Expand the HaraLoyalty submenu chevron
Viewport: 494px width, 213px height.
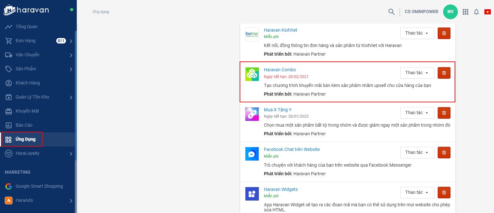coord(71,154)
